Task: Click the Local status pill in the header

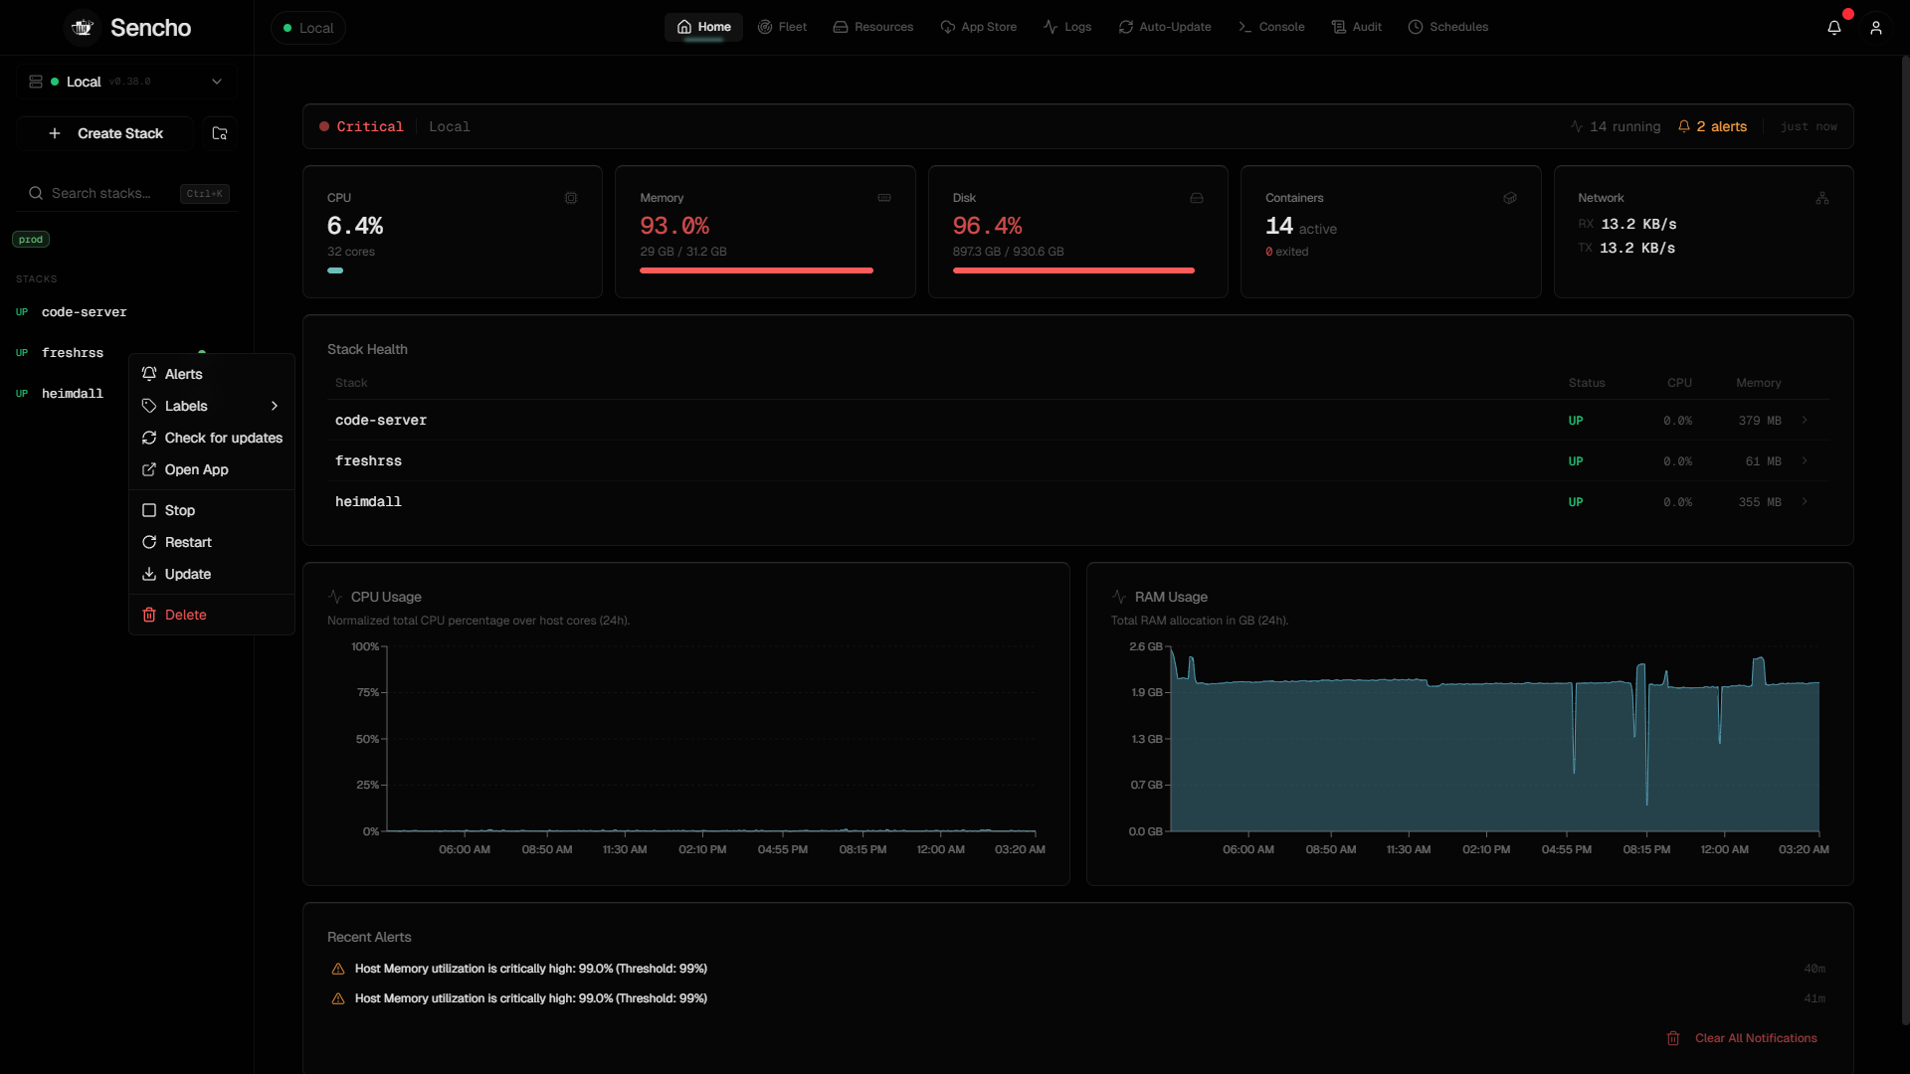Action: [x=308, y=28]
